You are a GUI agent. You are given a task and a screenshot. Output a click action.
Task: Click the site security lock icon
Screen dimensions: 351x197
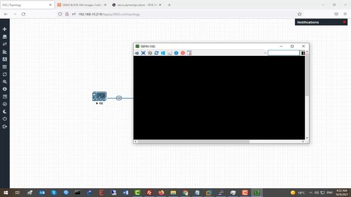click(67, 14)
